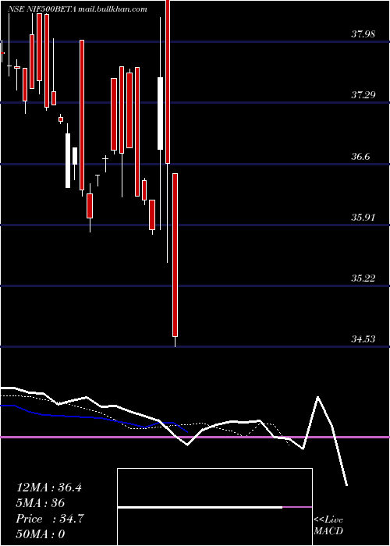The width and height of the screenshot is (390, 546).
Task: Click the Price : 34.7 reading
Action: [x=50, y=519]
